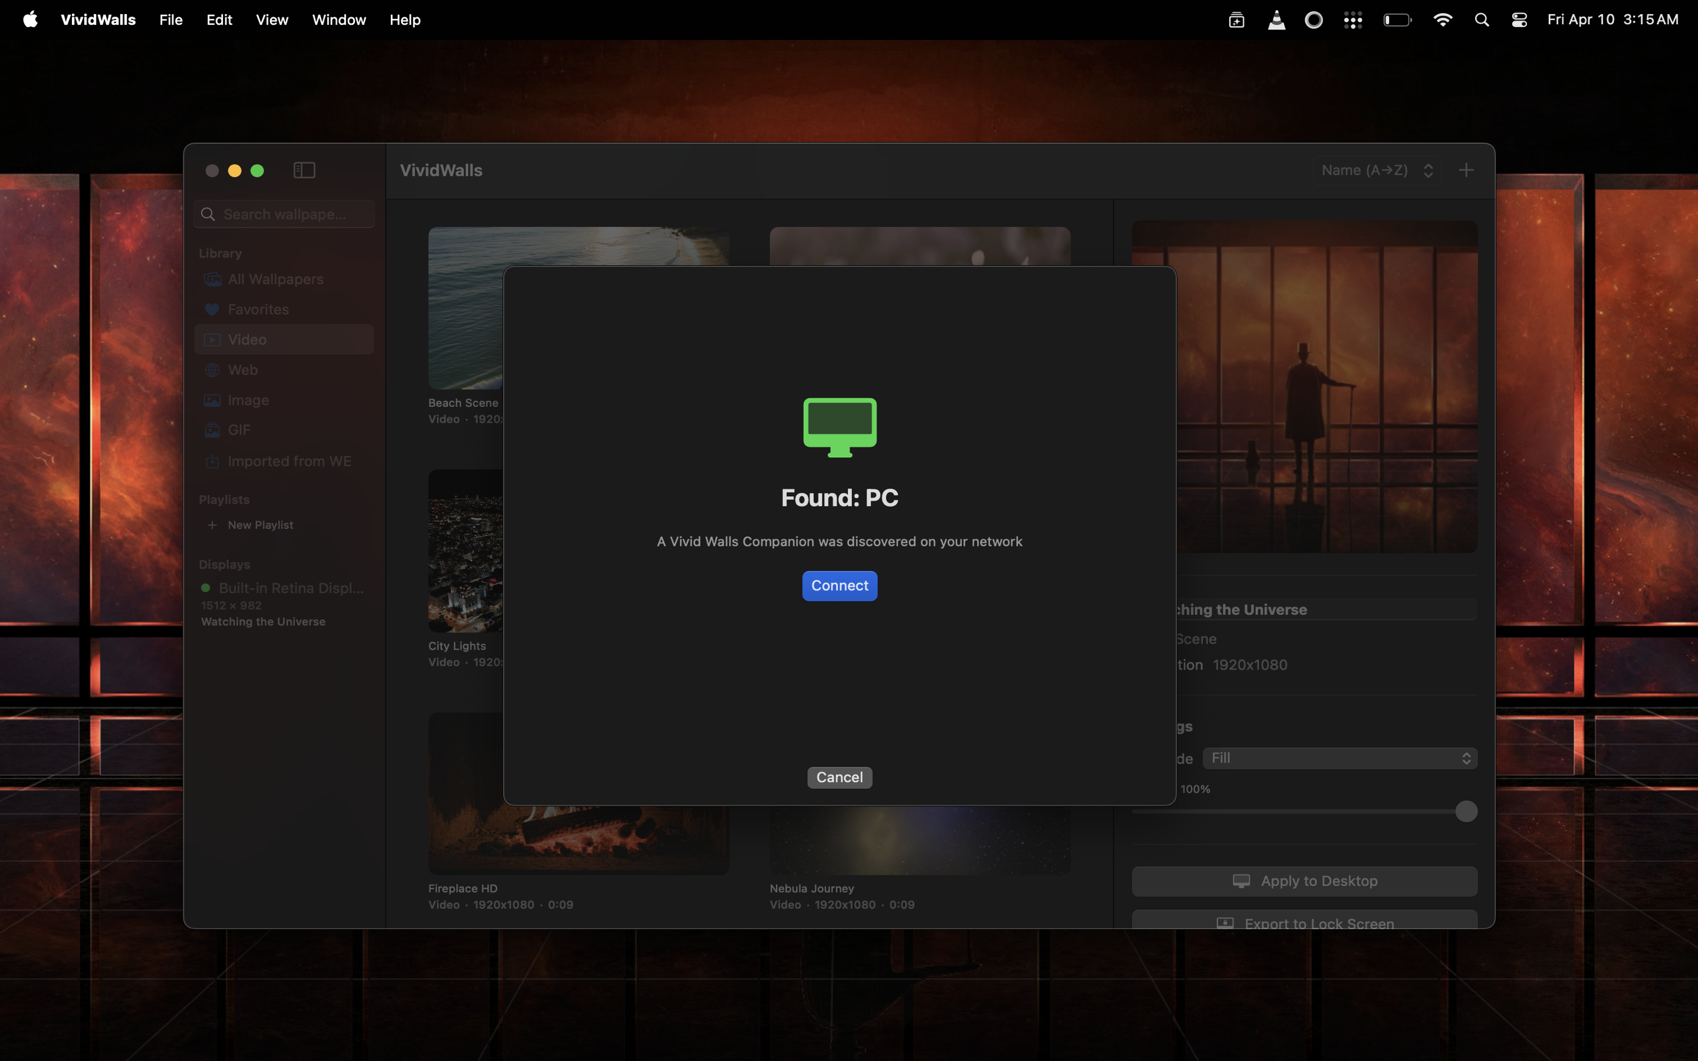Click the circular ring menu bar icon
This screenshot has height=1061, width=1698.
click(x=1314, y=19)
